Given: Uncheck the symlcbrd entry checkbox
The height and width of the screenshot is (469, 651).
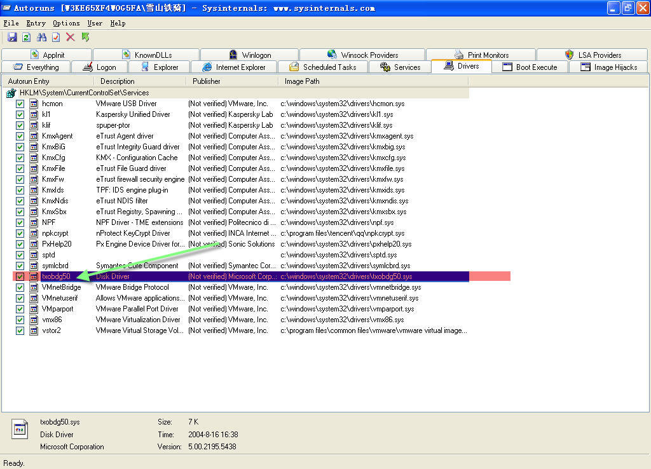Looking at the screenshot, I should click(x=20, y=266).
